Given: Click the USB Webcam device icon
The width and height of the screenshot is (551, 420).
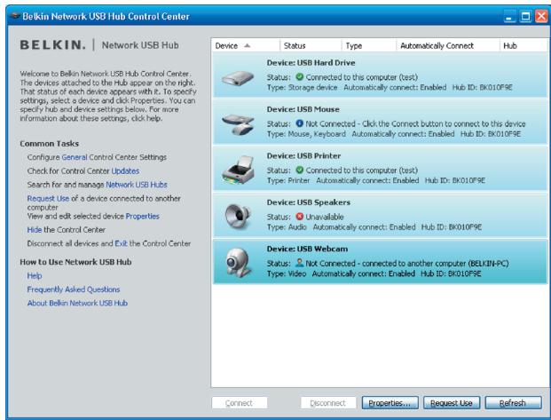Looking at the screenshot, I should click(x=238, y=263).
